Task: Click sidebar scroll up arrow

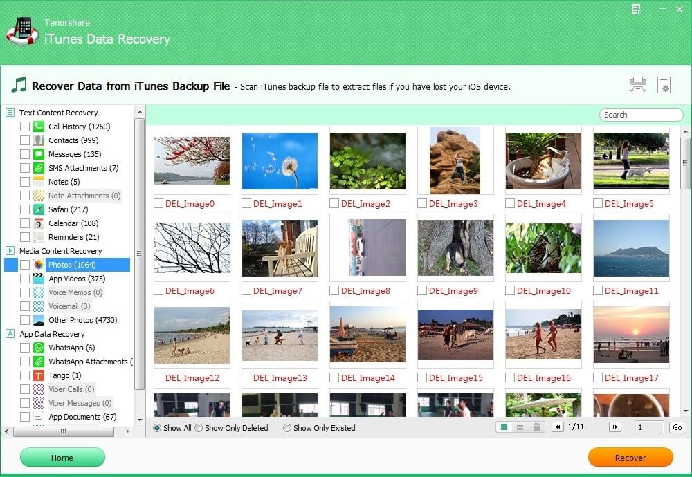Action: click(x=140, y=113)
